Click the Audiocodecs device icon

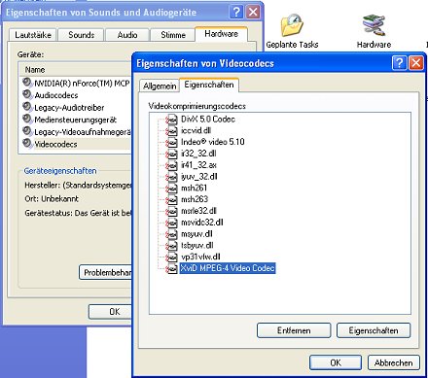(x=27, y=94)
